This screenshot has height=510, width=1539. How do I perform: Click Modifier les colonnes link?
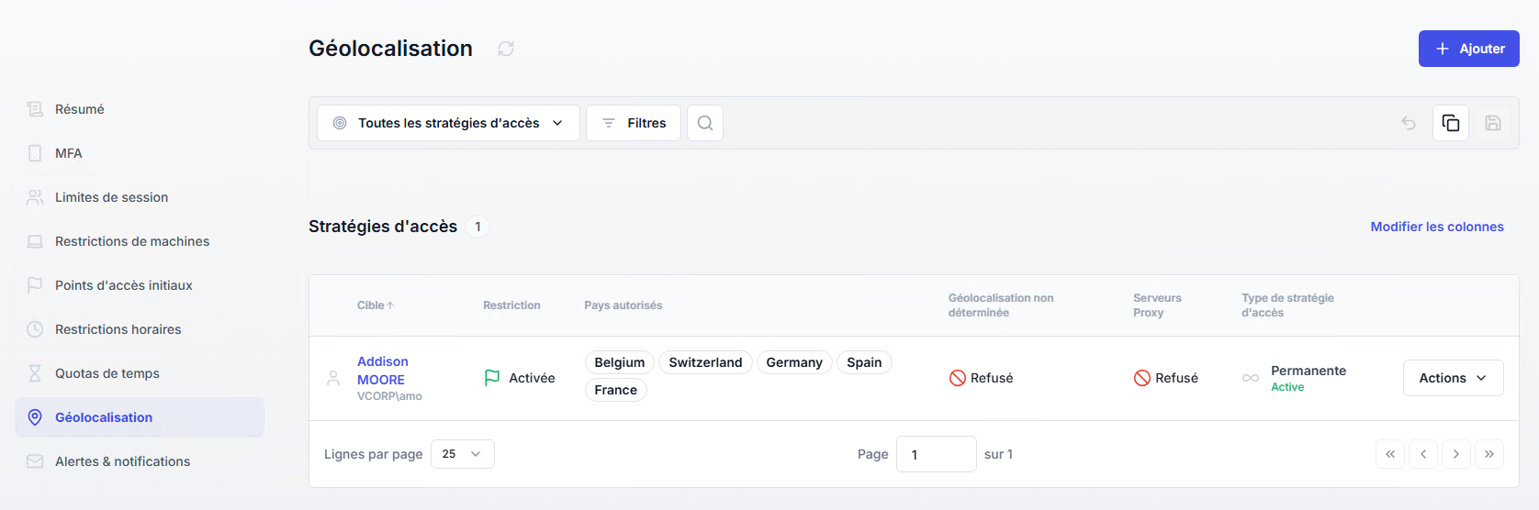point(1437,227)
